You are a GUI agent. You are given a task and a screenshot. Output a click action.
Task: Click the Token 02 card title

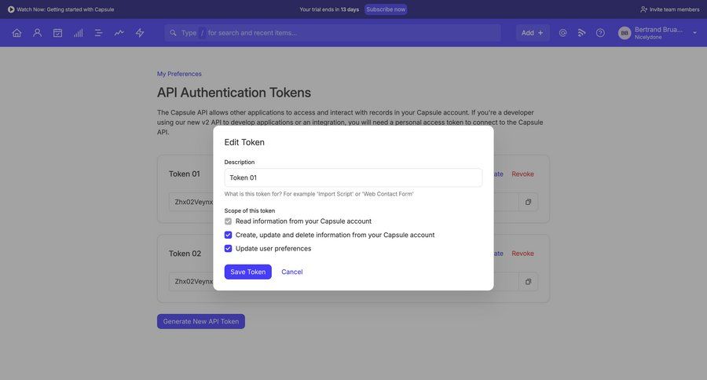point(185,254)
